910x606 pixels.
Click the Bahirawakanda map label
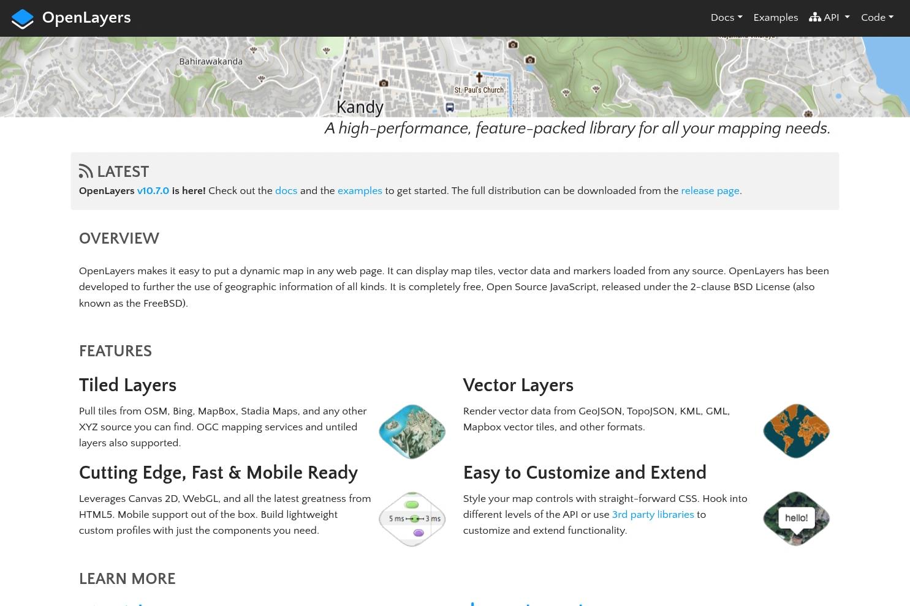[x=211, y=61]
